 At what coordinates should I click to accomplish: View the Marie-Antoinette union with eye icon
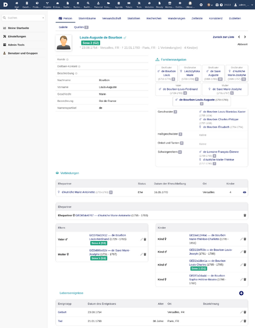click(245, 192)
